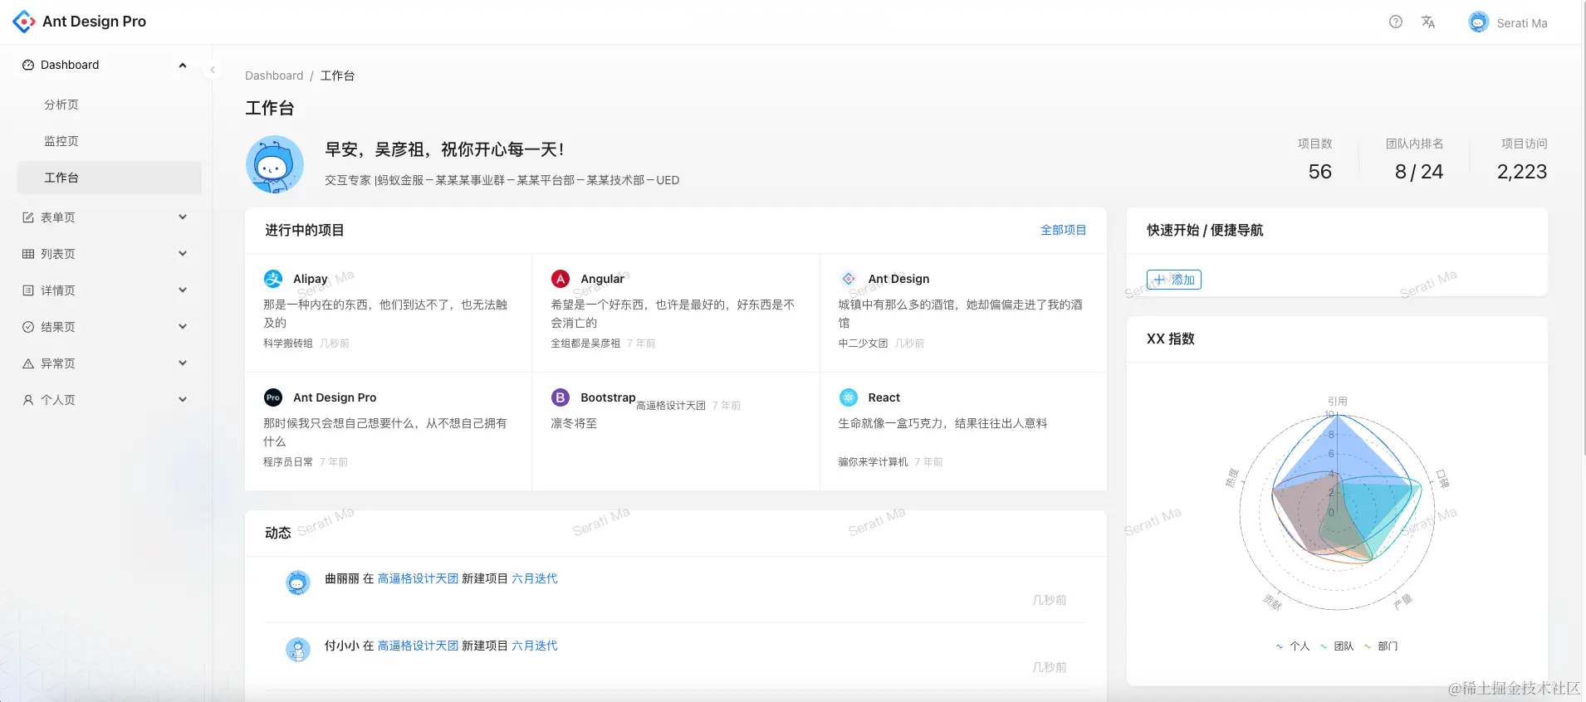Click the Ant Design Pro project logo
The width and height of the screenshot is (1586, 702).
pyautogui.click(x=273, y=397)
